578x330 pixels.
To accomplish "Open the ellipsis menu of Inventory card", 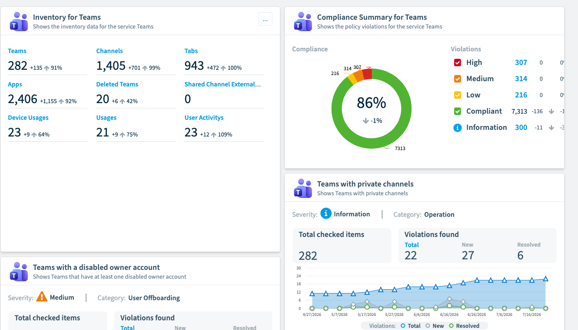I will point(265,19).
